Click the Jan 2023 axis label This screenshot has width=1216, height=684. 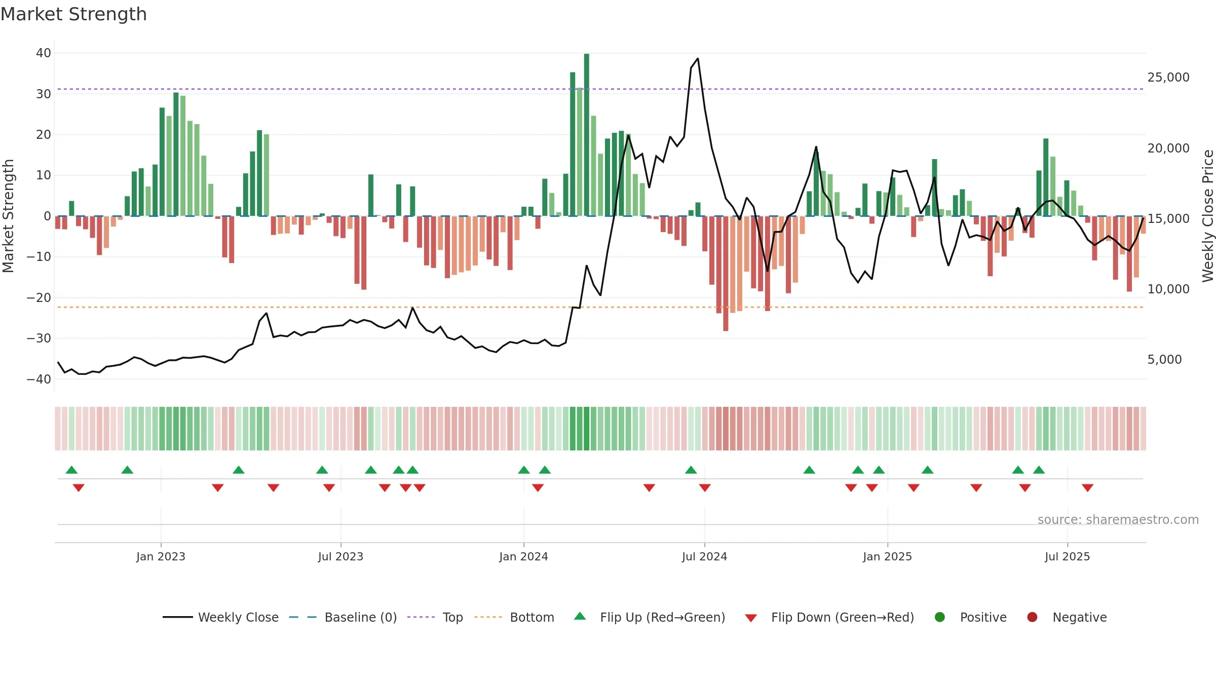click(161, 557)
